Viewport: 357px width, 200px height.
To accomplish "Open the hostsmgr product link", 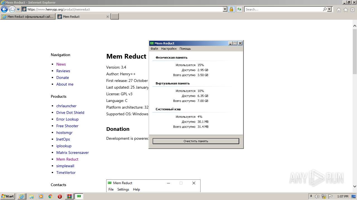I will [x=64, y=132].
